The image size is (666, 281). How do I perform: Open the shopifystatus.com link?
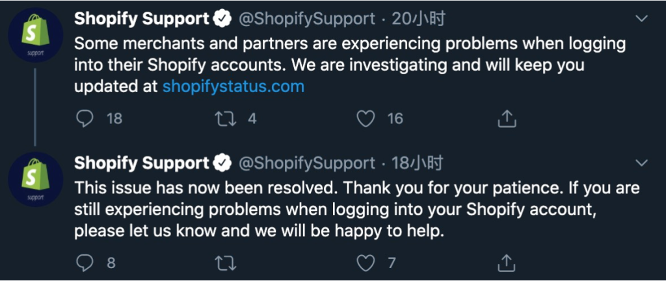233,86
